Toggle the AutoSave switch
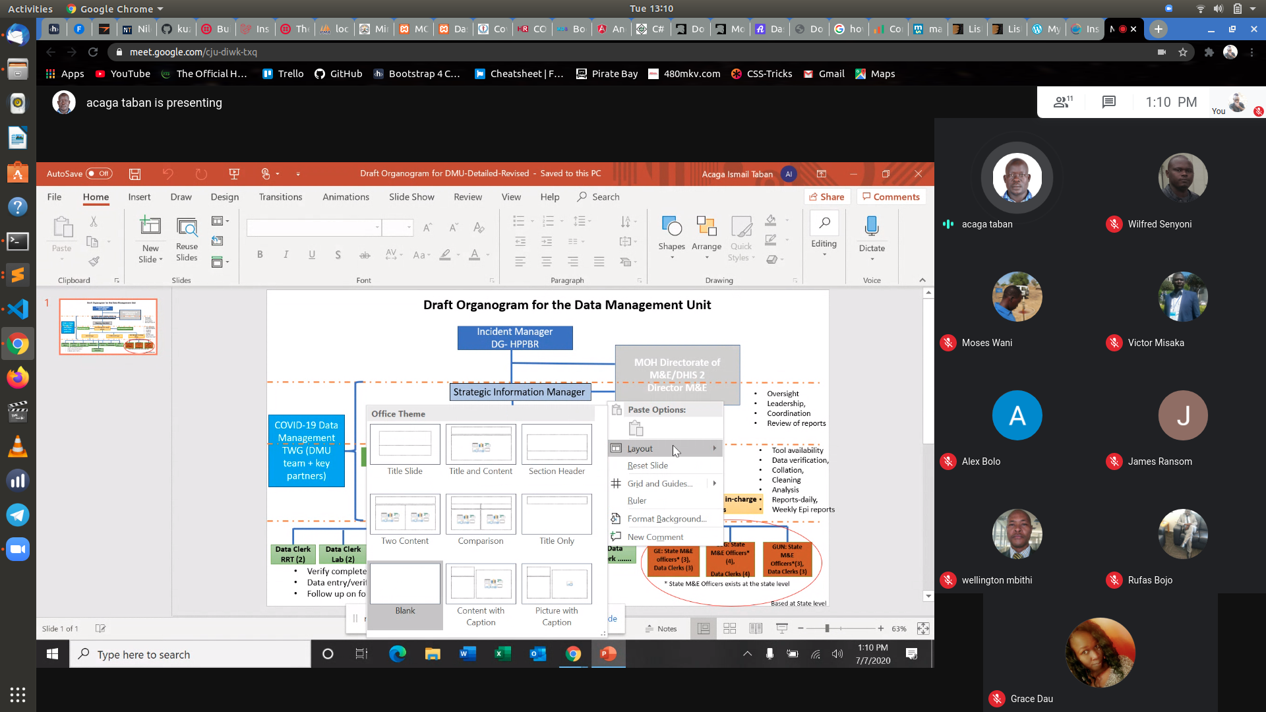 click(100, 174)
